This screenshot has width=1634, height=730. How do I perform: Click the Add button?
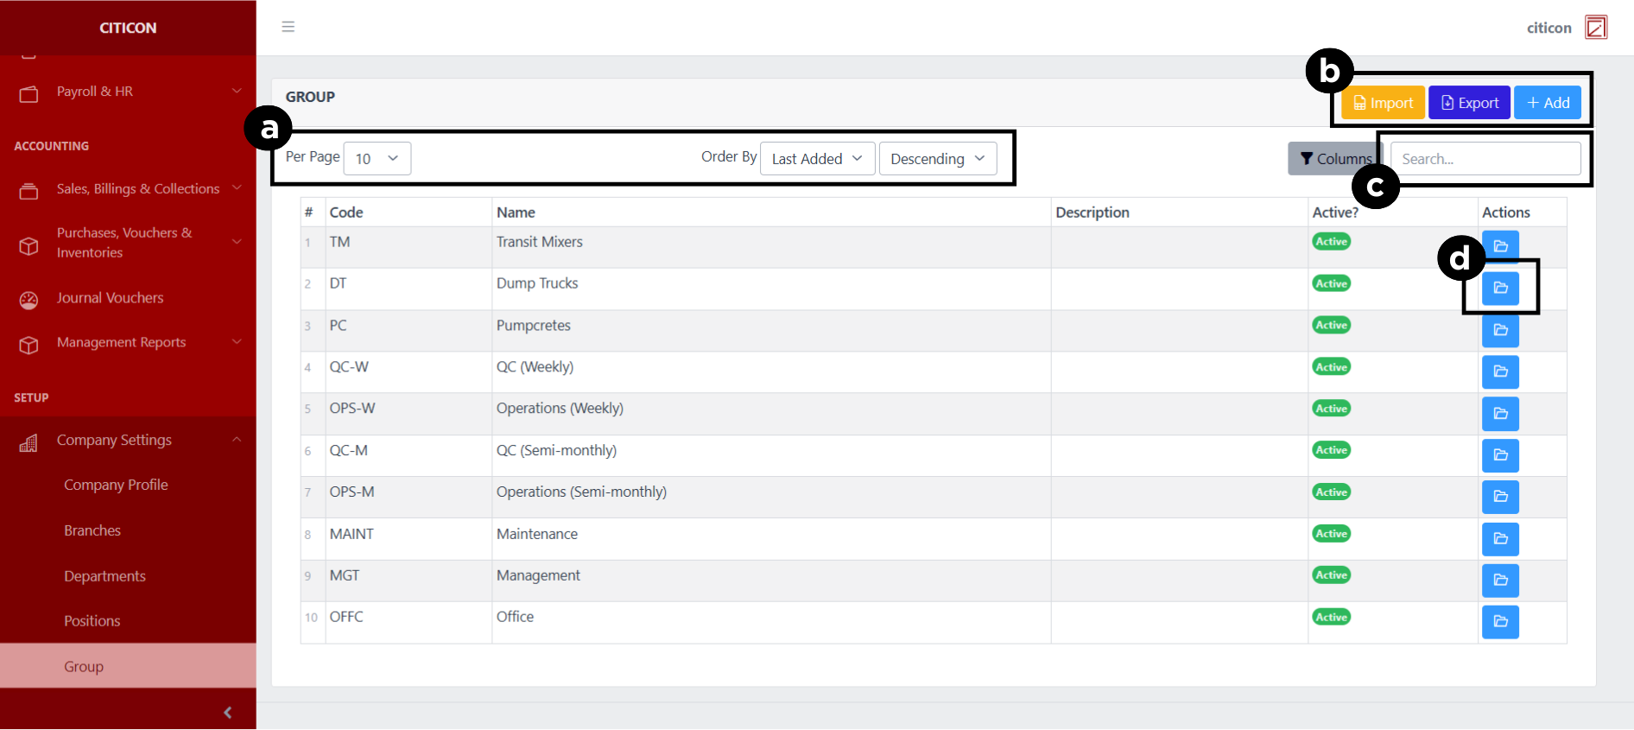1548,103
